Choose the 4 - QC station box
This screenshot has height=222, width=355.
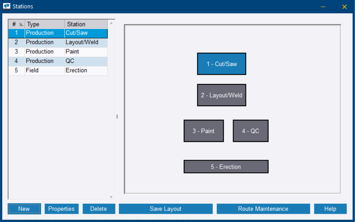point(250,131)
